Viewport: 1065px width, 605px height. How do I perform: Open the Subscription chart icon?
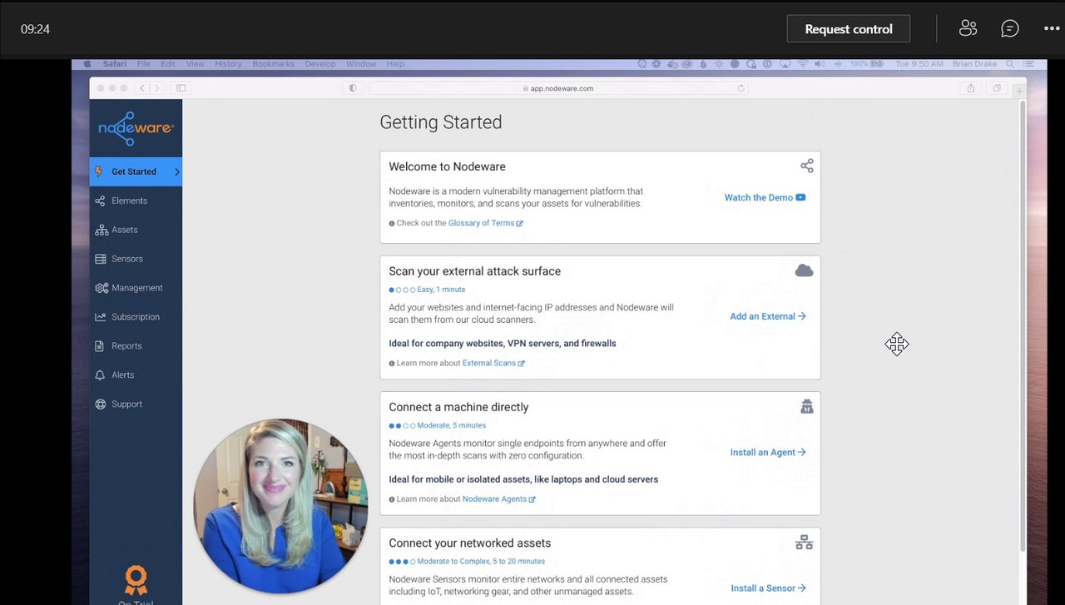click(x=101, y=317)
